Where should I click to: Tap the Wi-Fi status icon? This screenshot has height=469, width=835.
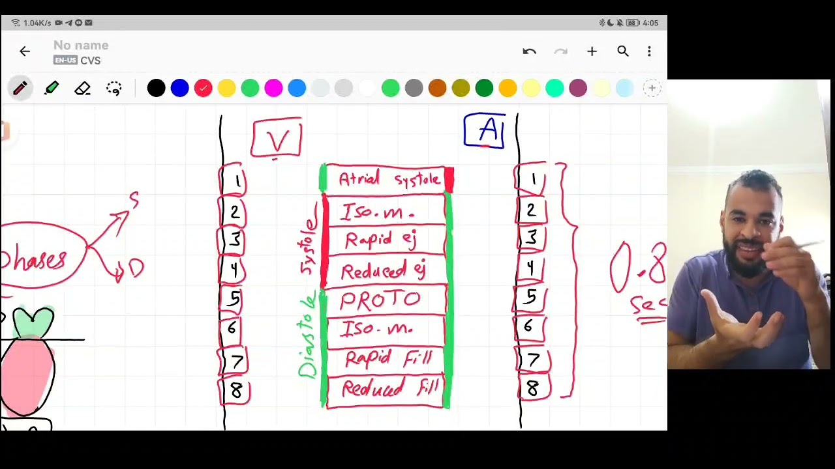point(15,23)
